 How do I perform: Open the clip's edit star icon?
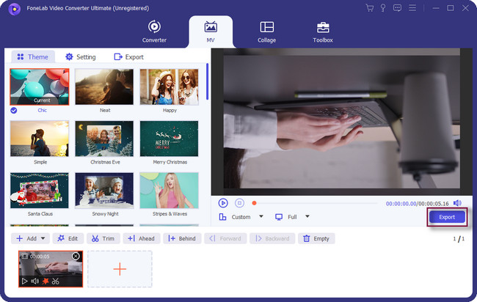45,281
